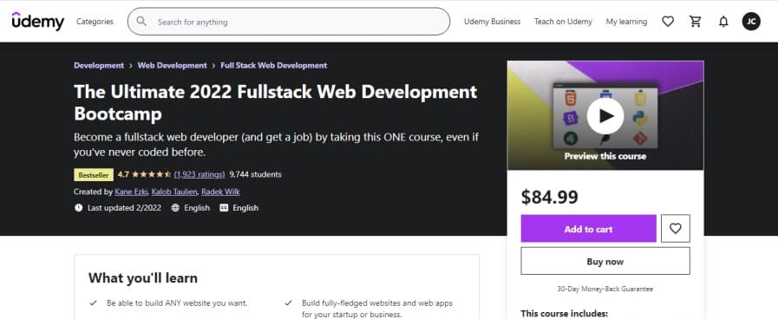Click the What you'll learn heading
Viewport: 778px width, 319px height.
[143, 277]
